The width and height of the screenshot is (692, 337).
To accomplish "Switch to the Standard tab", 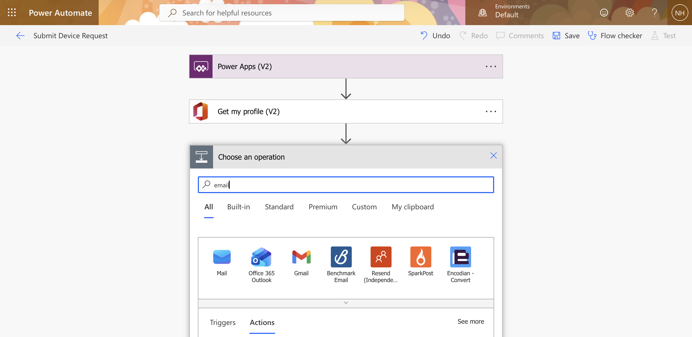I will point(279,207).
